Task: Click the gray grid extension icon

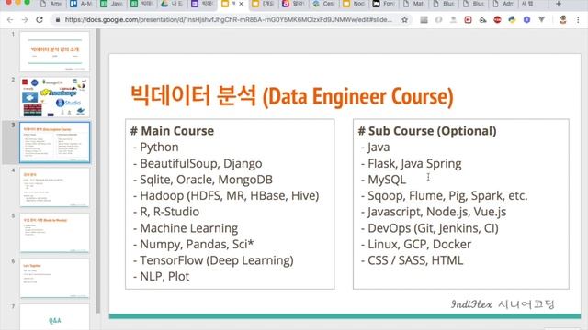Action: point(424,20)
